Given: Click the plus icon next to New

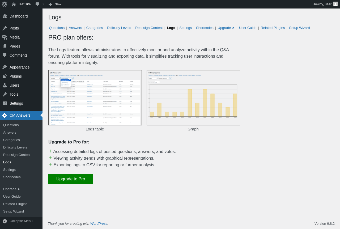Looking at the screenshot, I should [x=50, y=4].
